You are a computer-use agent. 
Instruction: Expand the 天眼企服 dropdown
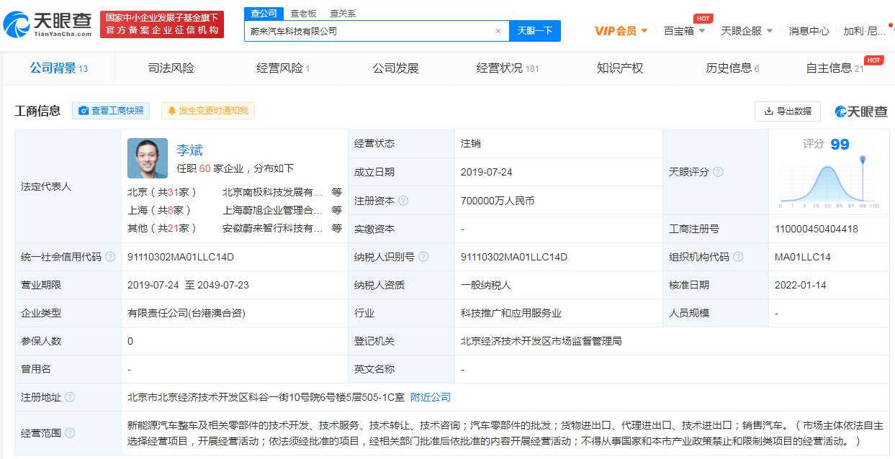coord(747,31)
